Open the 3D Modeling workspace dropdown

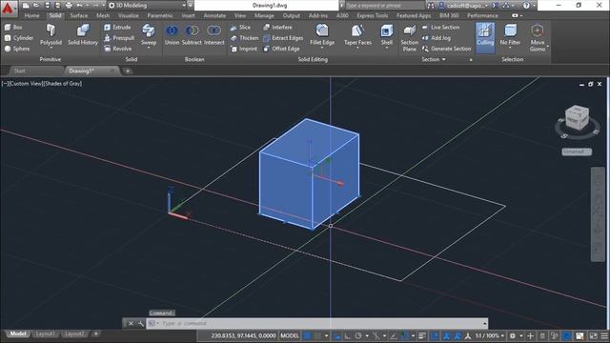pos(148,6)
